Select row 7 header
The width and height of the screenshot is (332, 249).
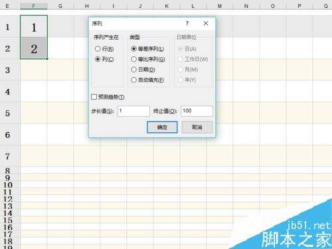(x=8, y=156)
